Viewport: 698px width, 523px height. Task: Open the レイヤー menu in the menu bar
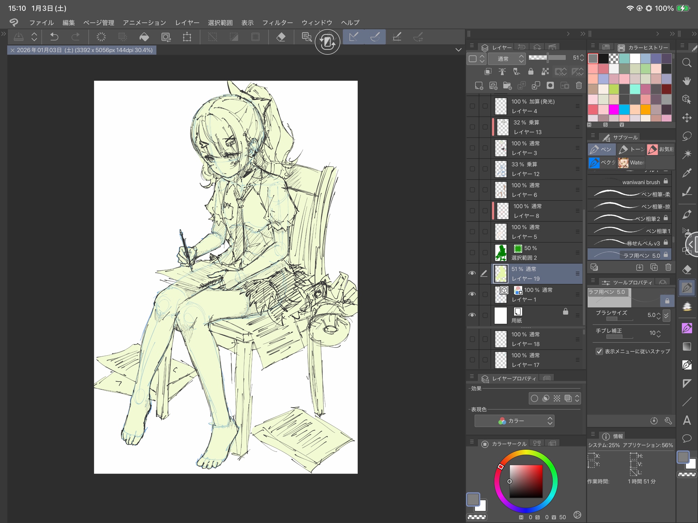pos(187,23)
